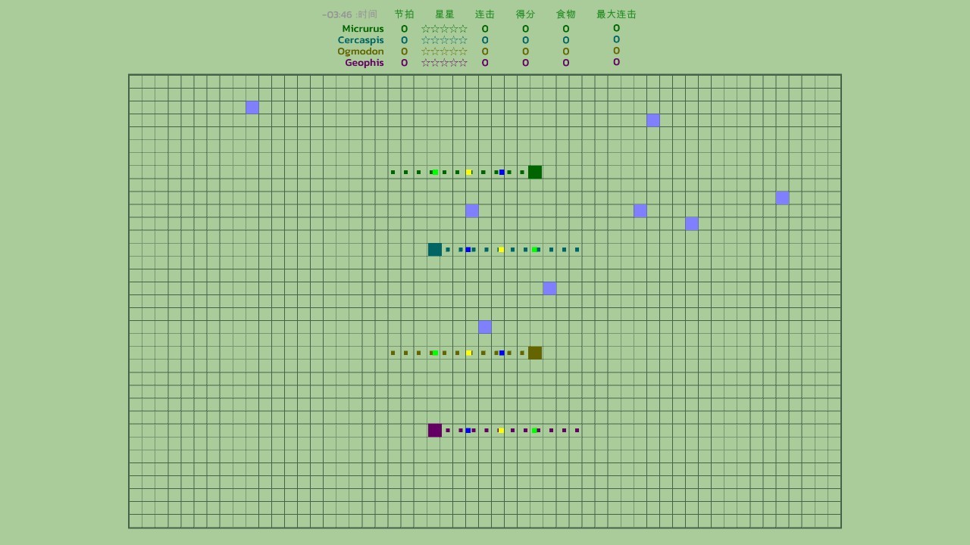The height and width of the screenshot is (545, 970).
Task: Click the -03:46 time display
Action: [x=337, y=14]
